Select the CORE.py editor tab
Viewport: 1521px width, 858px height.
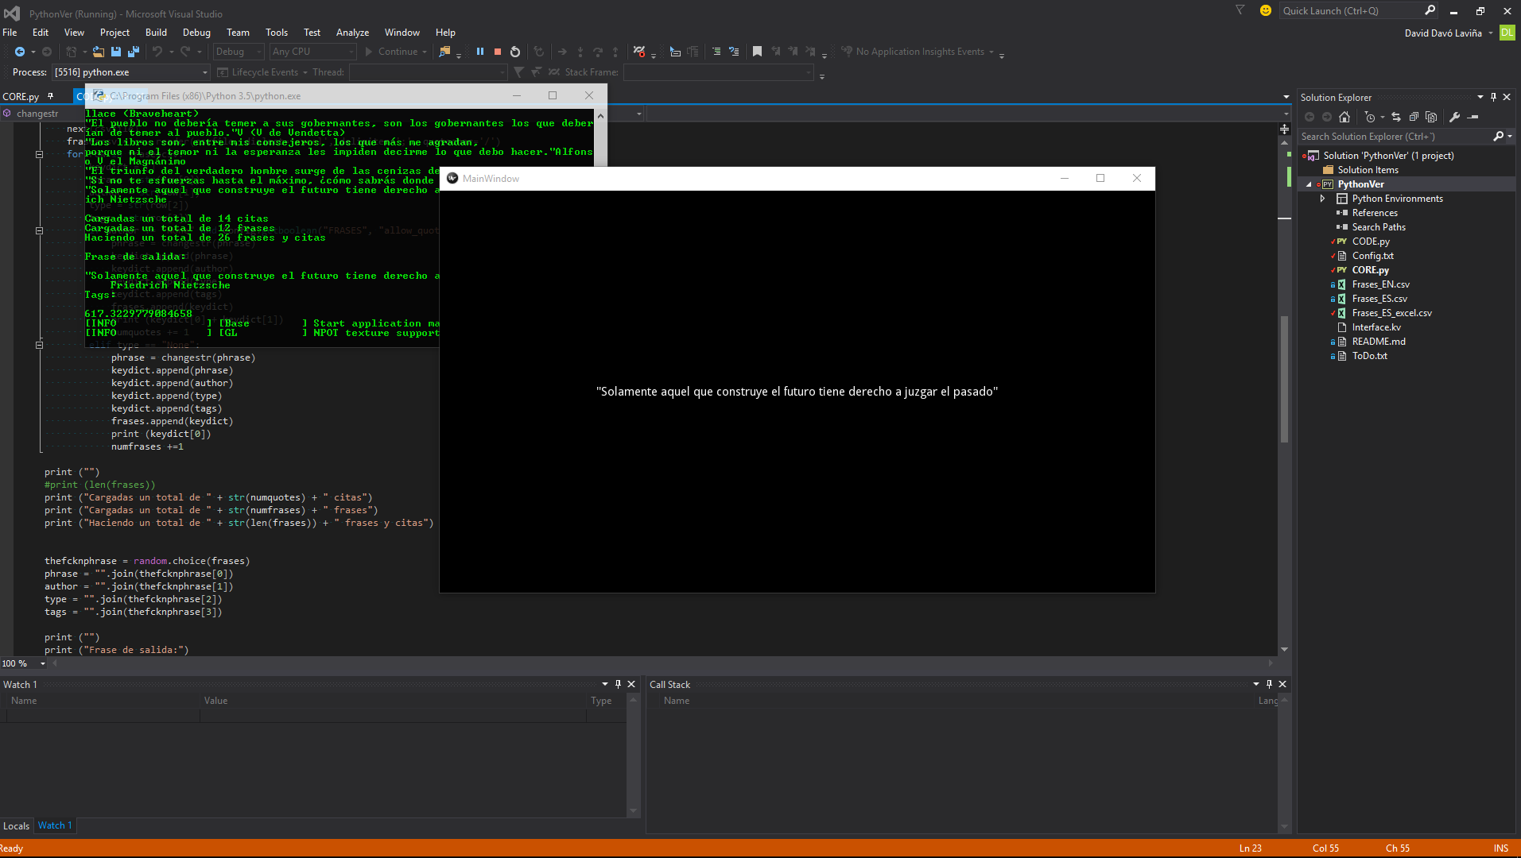tap(21, 96)
